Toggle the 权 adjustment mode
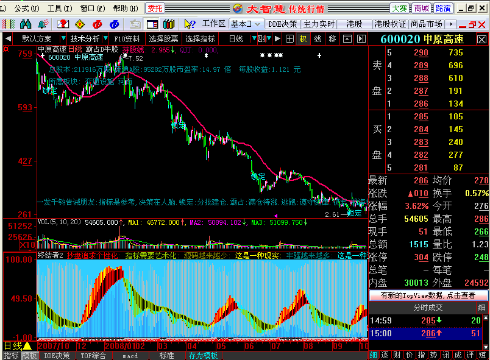Screen dimensions: 490x360 (303, 39)
